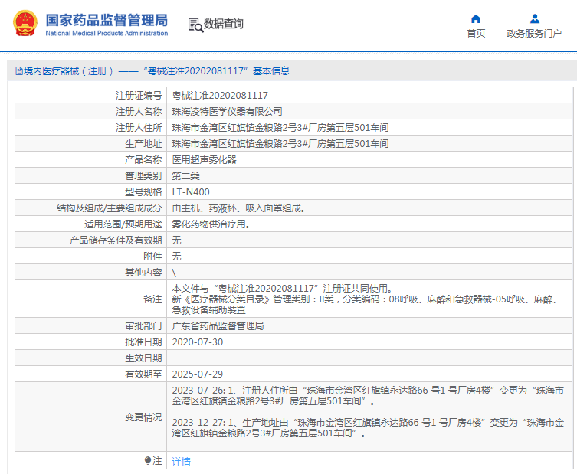Image resolution: width=577 pixels, height=474 pixels.
Task: Select expiry date 2025-07-29
Action: click(x=197, y=374)
